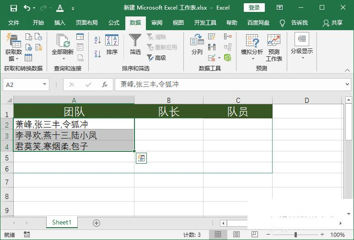
Task: Click the zoom slider handle
Action: [x=295, y=235]
